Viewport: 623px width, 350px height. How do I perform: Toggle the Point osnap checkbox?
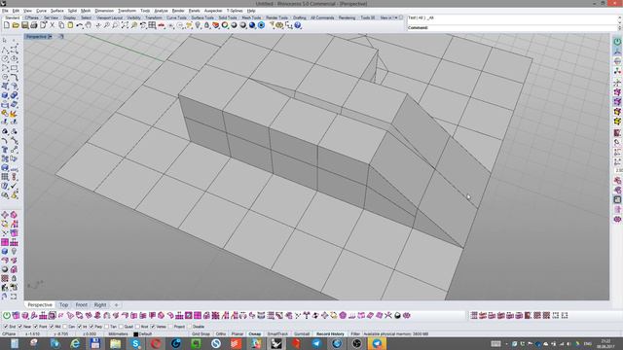(35, 327)
